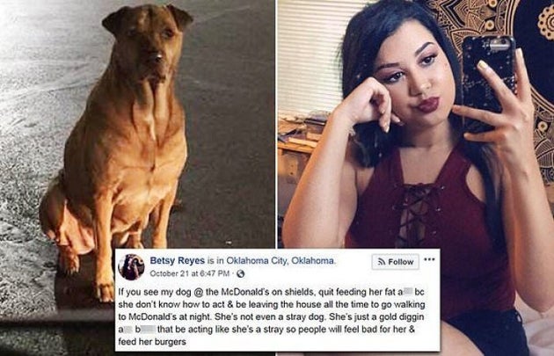The image size is (554, 356).
Task: Click the post's first line about my dog
Action: click(x=271, y=292)
